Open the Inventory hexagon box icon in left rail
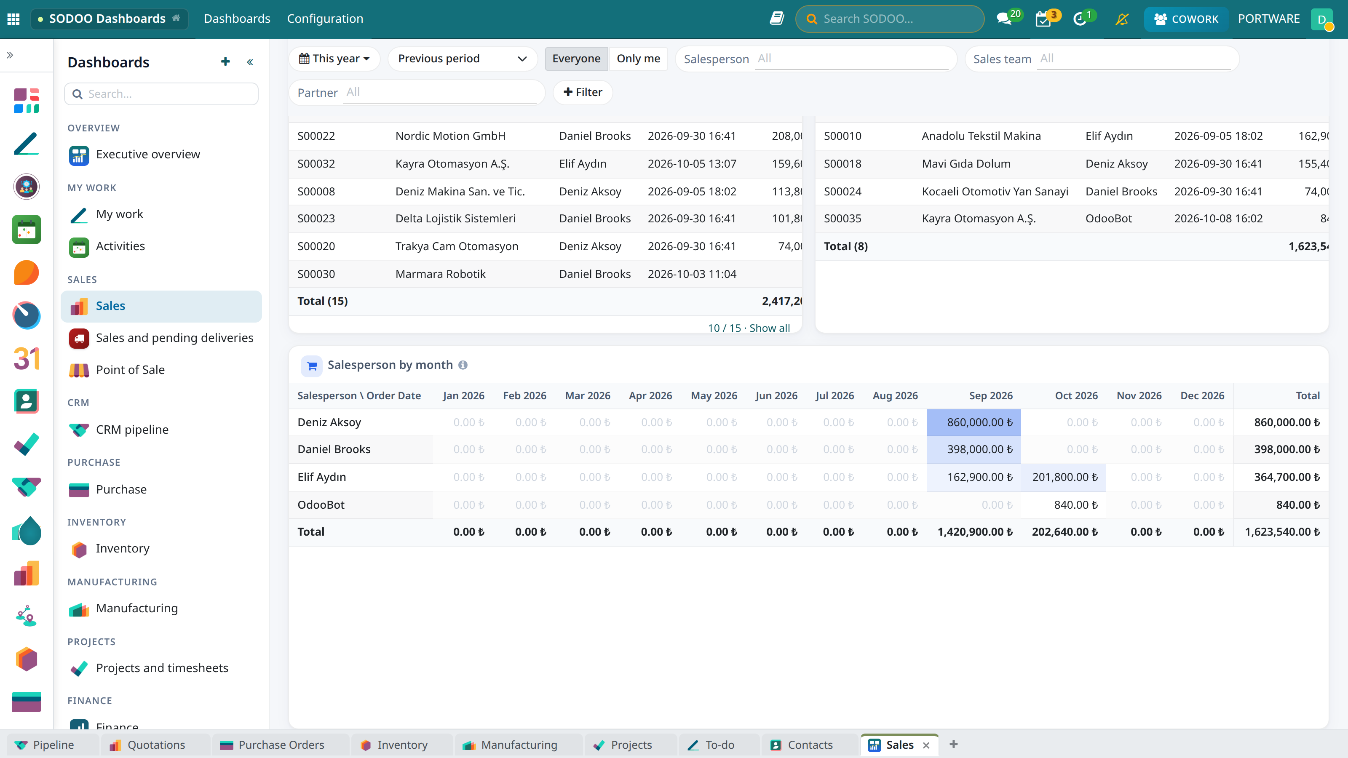Image resolution: width=1348 pixels, height=758 pixels. [26, 659]
